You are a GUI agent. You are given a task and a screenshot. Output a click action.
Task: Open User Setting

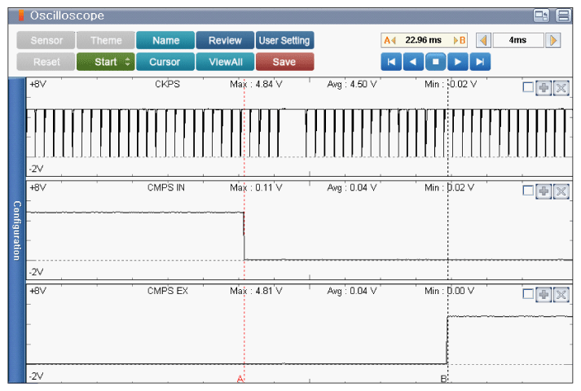[284, 40]
